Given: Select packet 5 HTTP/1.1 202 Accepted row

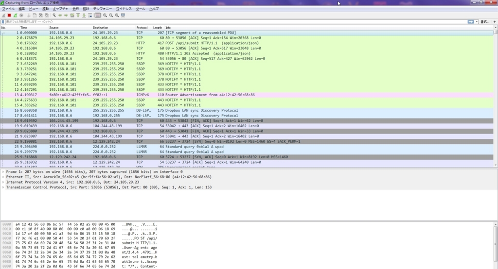Looking at the screenshot, I should [x=247, y=53].
